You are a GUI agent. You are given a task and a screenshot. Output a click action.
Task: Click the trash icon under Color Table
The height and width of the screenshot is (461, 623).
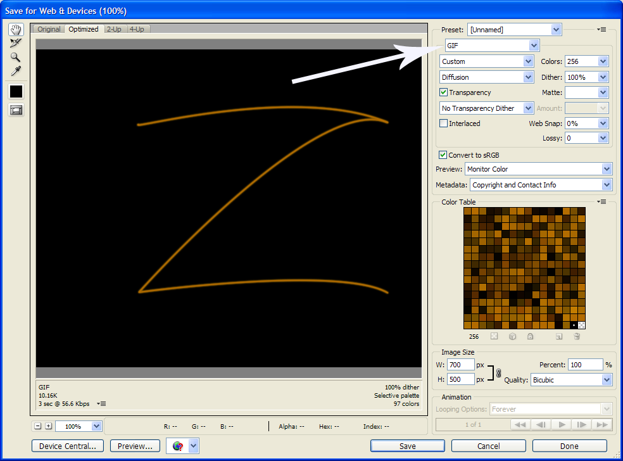pos(577,336)
